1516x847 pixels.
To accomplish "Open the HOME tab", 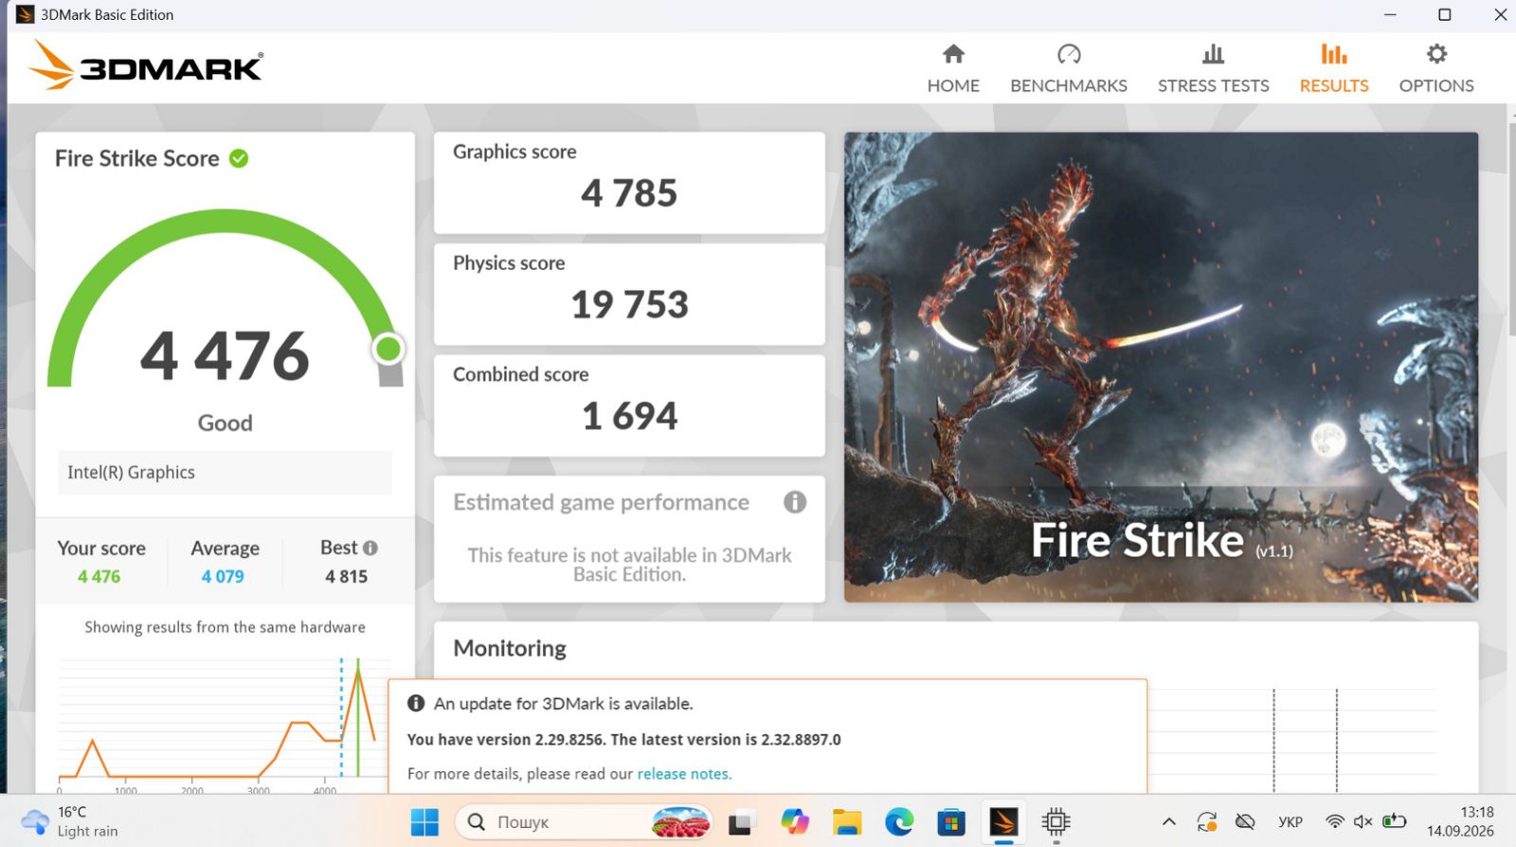I will tap(953, 68).
